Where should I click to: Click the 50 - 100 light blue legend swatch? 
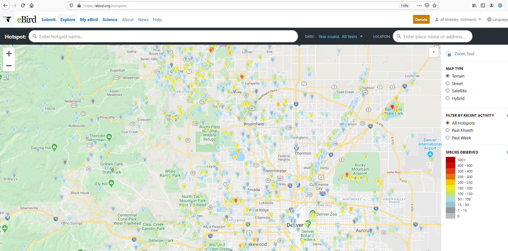pyautogui.click(x=450, y=199)
